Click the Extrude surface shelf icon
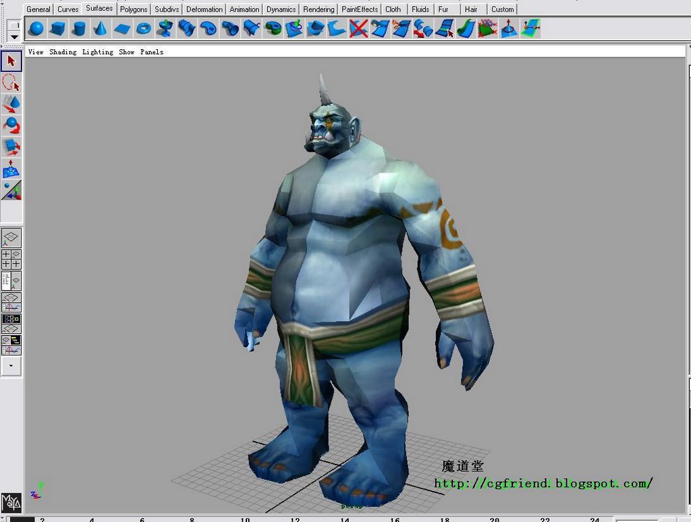The height and width of the screenshot is (522, 691). 230,28
